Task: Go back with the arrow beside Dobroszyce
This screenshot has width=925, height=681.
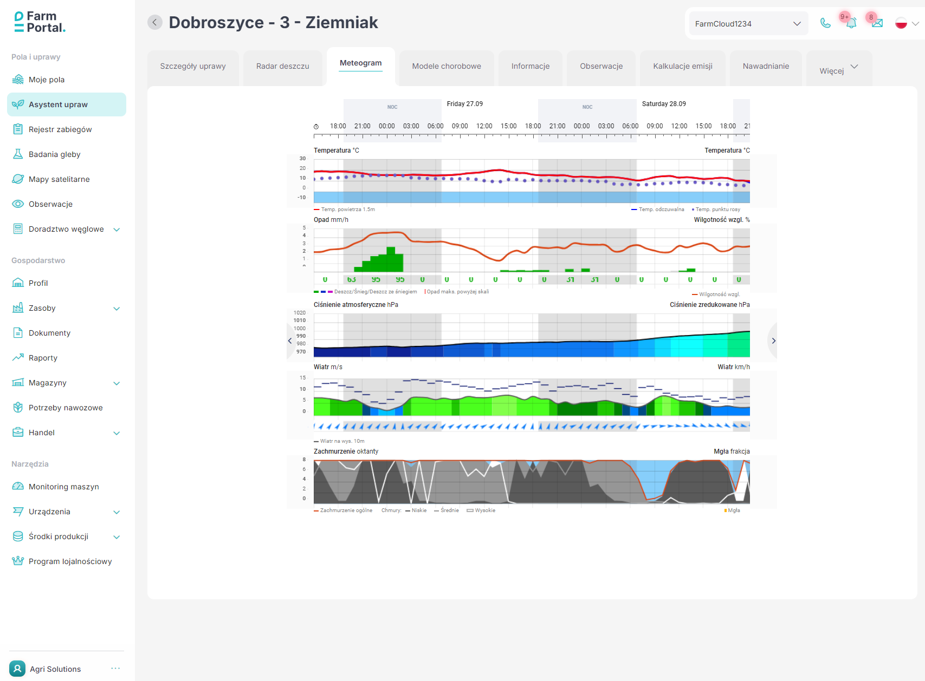Action: (x=155, y=22)
